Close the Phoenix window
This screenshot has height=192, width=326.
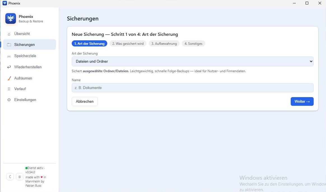(320, 3)
